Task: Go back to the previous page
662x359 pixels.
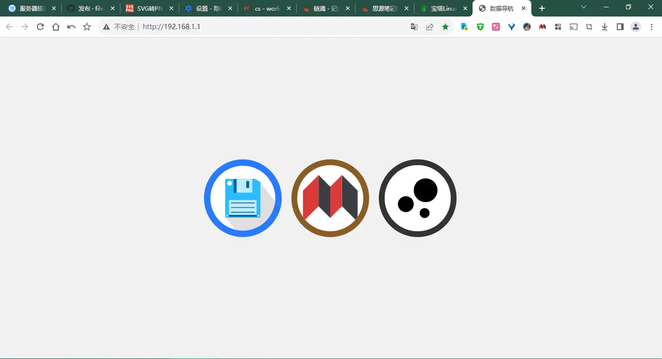Action: tap(9, 27)
